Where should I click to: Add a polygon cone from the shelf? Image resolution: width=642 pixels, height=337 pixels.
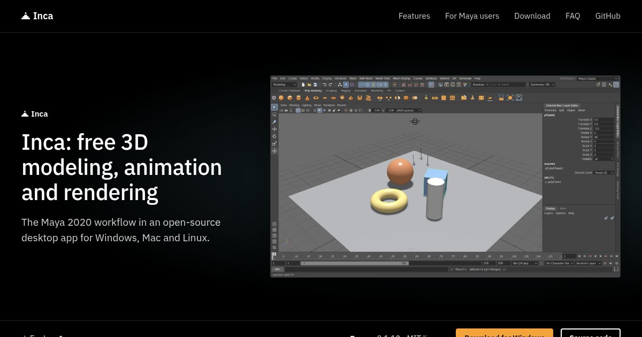307,98
